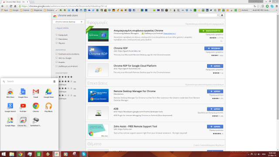Clear the web store search with X
The height and width of the screenshot is (157, 279).
82,22
